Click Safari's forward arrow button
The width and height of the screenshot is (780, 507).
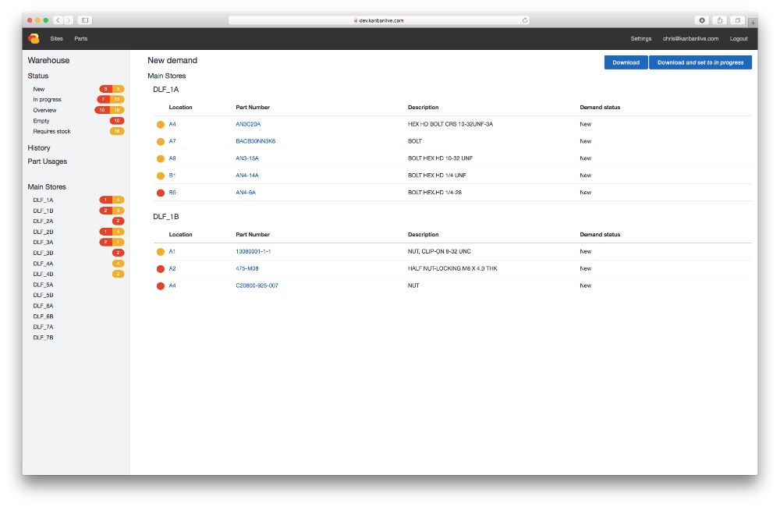(x=69, y=19)
